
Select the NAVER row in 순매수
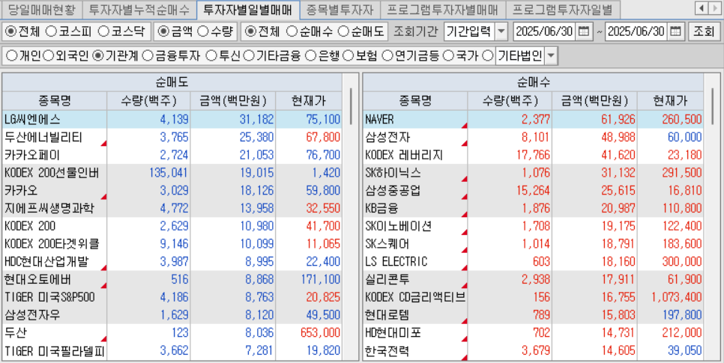(534, 120)
